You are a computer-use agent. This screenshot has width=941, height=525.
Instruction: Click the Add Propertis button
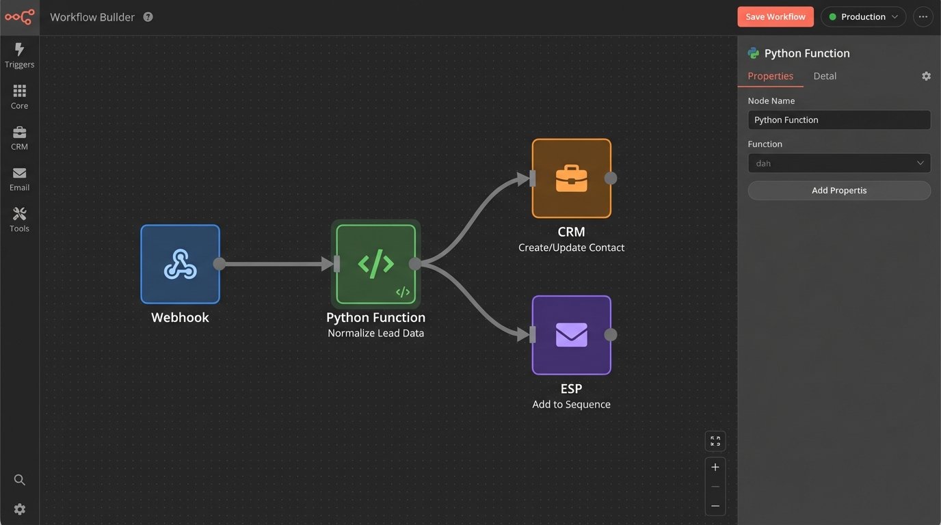[x=839, y=191]
